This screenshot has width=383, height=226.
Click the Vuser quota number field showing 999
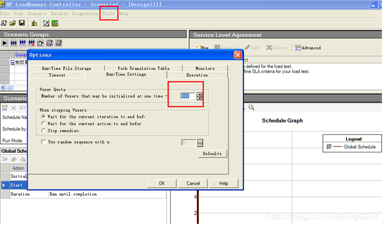click(x=188, y=96)
